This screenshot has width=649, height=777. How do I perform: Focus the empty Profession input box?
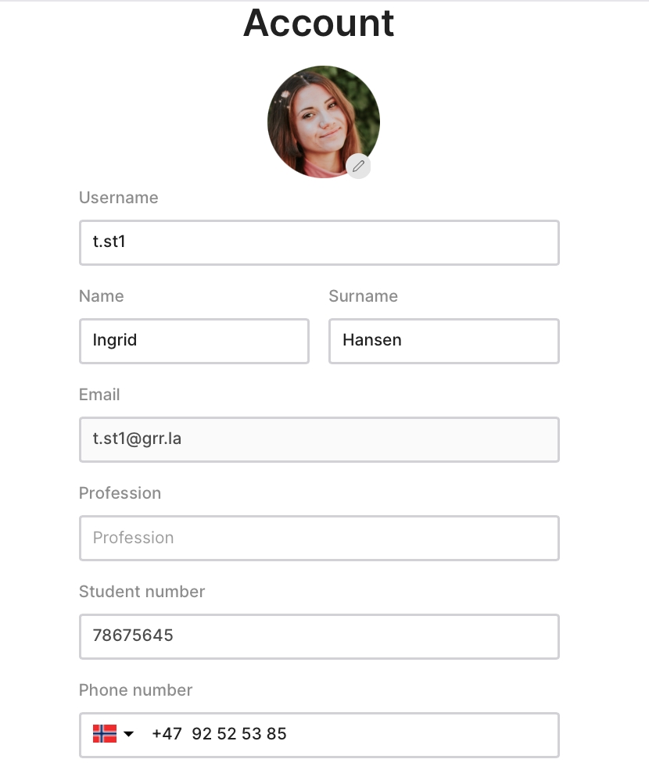tap(319, 538)
